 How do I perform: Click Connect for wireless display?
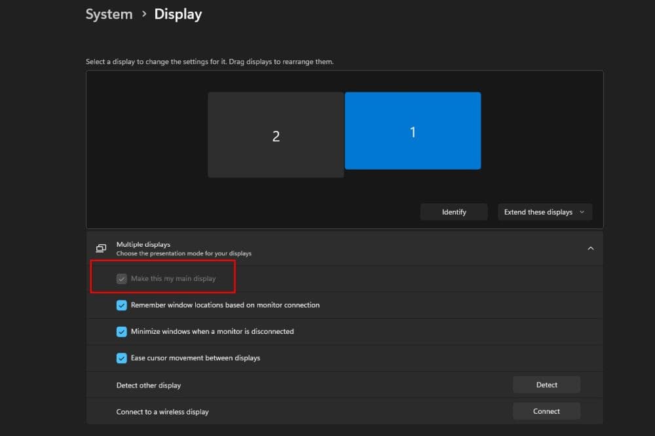(546, 411)
